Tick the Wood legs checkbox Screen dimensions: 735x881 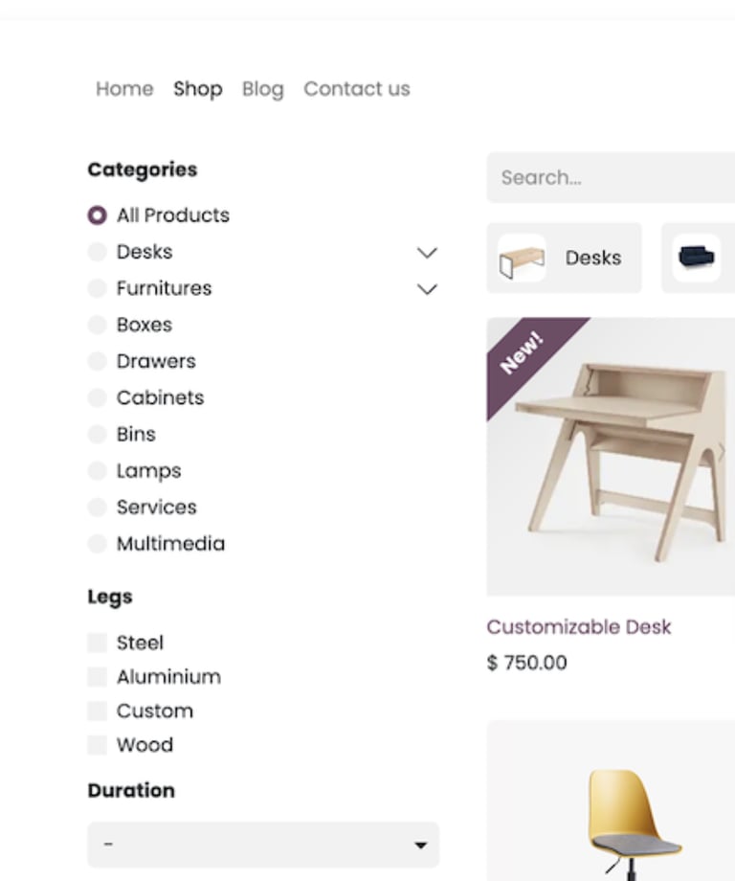(x=98, y=745)
